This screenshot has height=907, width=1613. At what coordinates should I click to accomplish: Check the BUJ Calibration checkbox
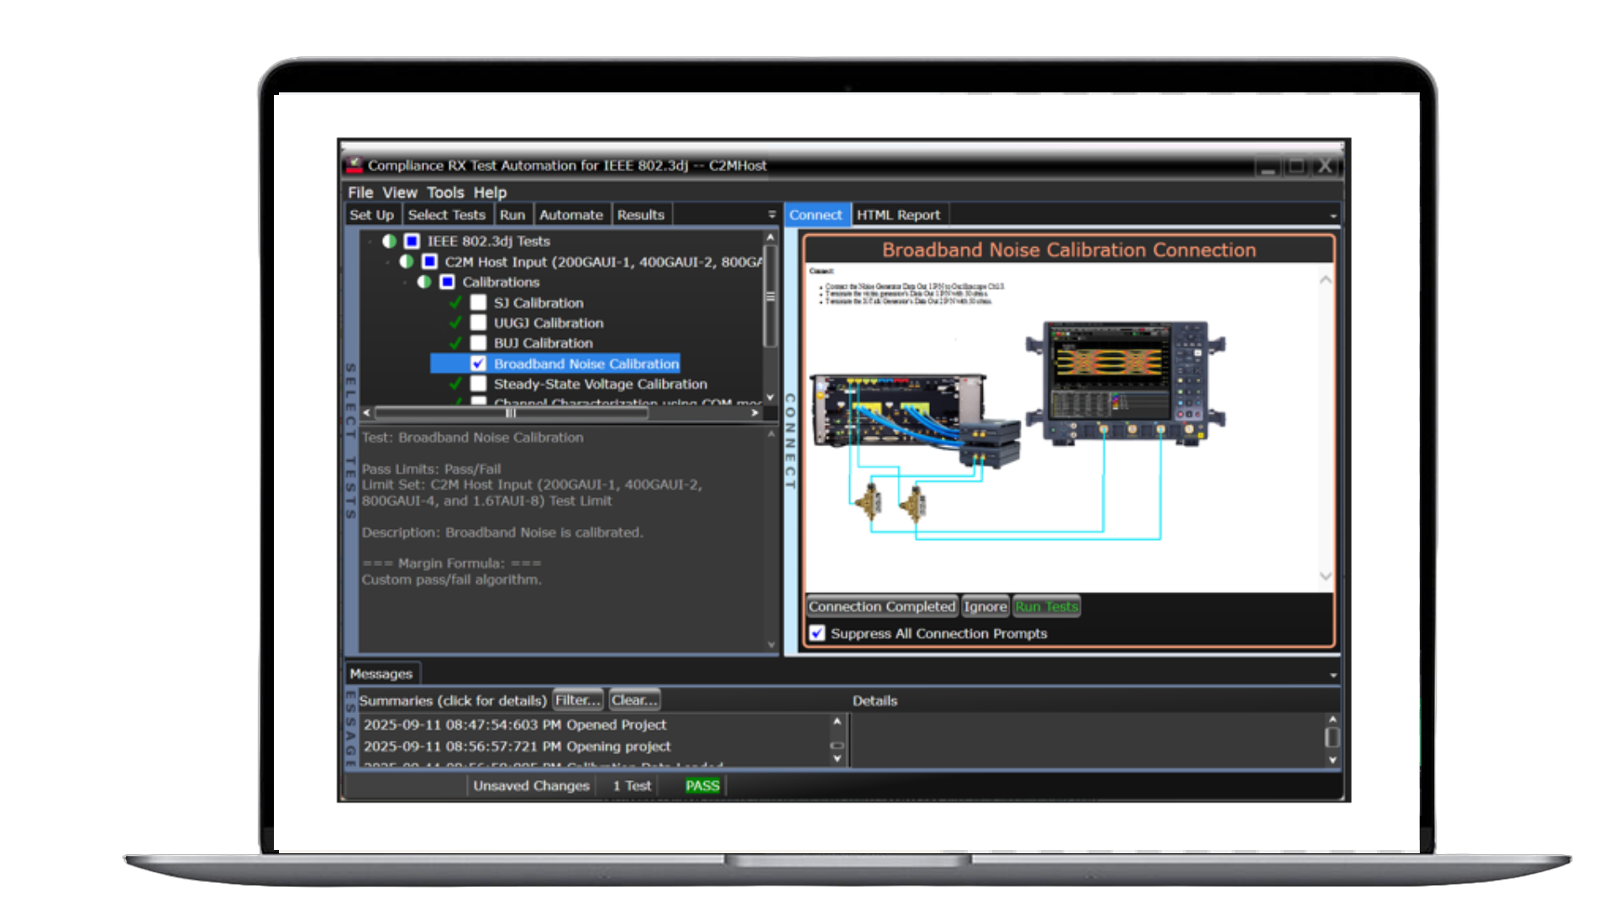[479, 343]
